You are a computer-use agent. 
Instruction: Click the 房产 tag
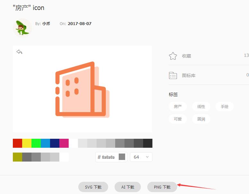(178, 107)
